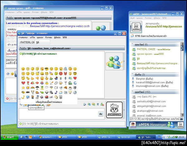Open the แก้ไข menu in ฐิติ chat window
Viewport: 187px width, 146px height.
click(x=32, y=37)
